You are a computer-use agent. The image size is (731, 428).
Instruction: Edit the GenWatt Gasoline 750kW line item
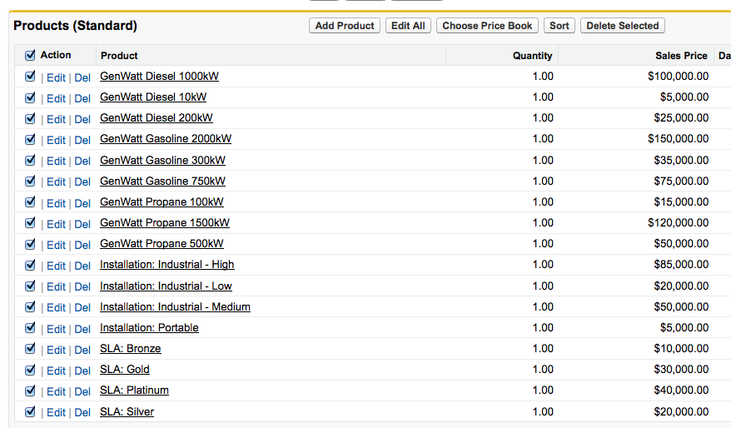point(56,182)
